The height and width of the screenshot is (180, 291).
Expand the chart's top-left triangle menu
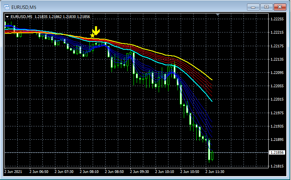[7, 17]
